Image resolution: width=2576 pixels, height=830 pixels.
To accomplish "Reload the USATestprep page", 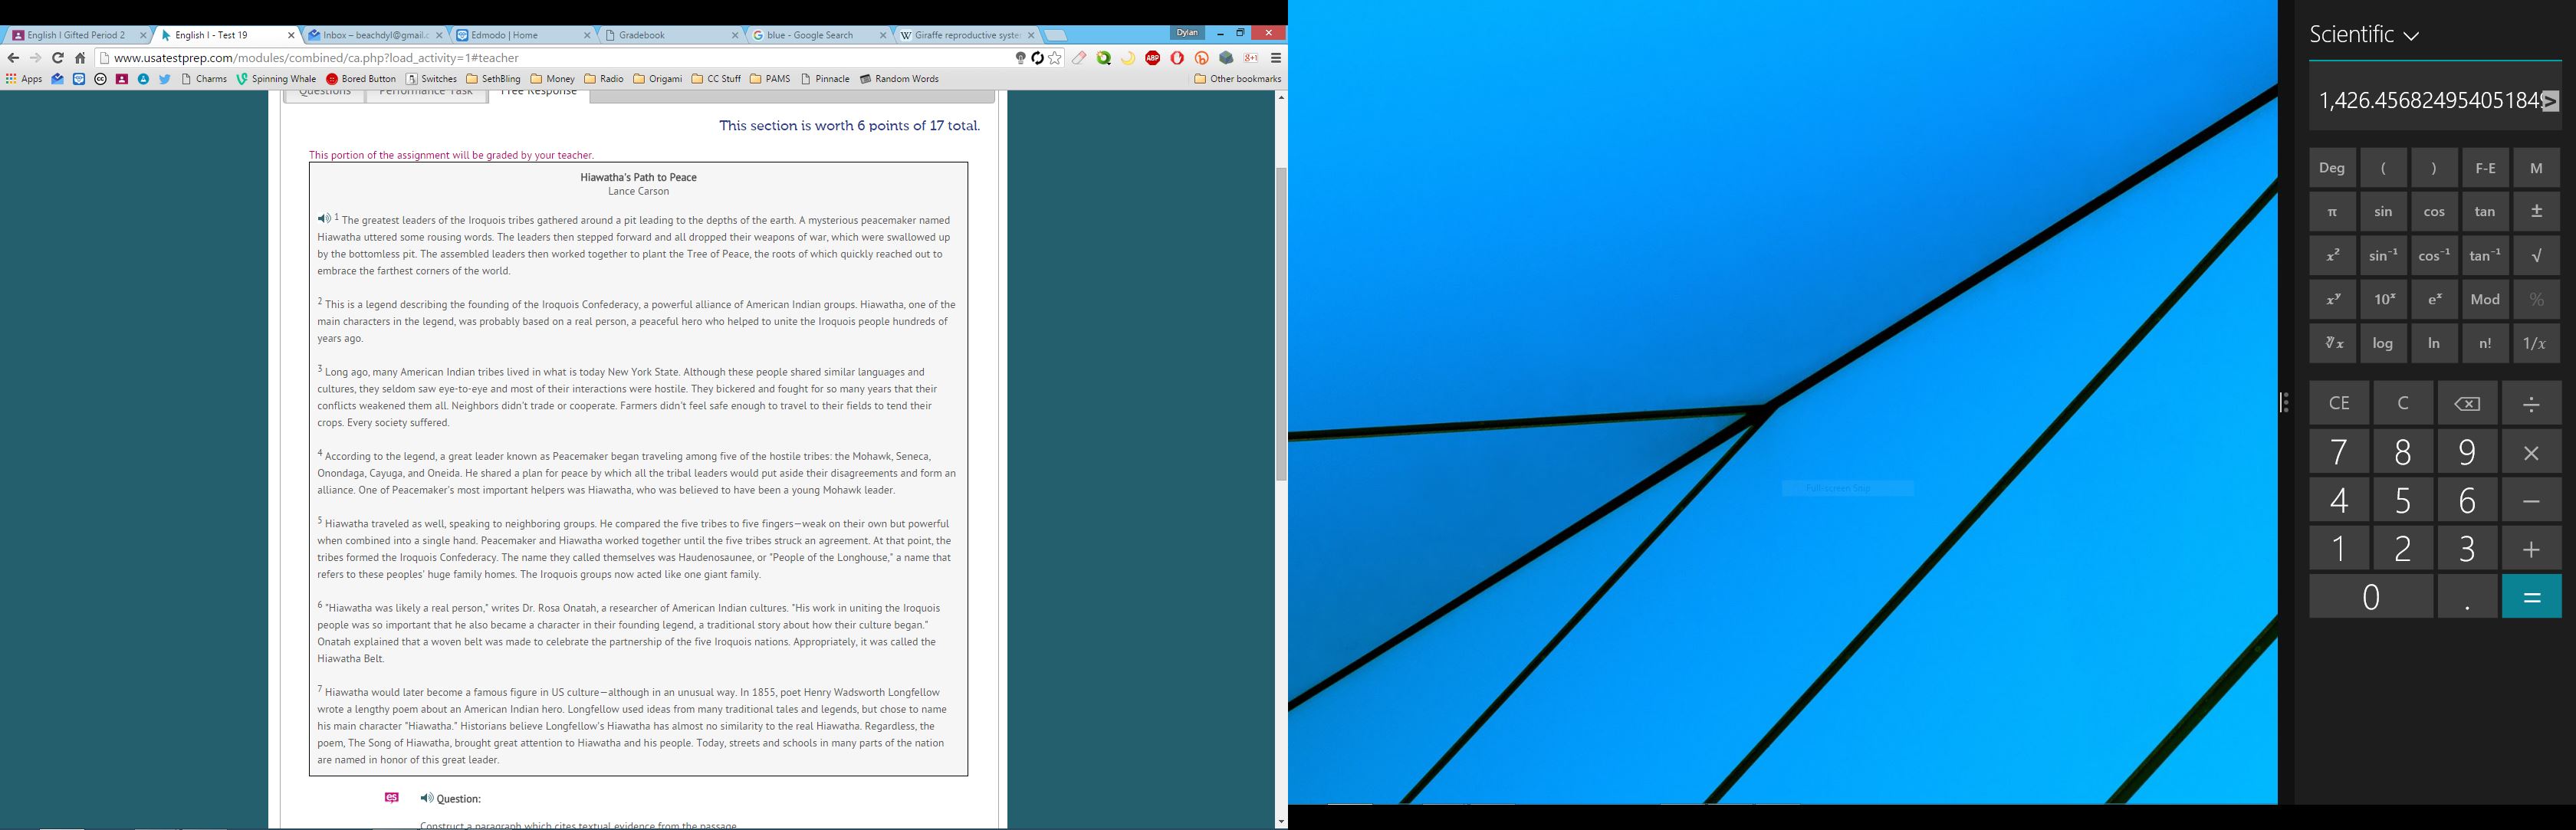I will 58,58.
